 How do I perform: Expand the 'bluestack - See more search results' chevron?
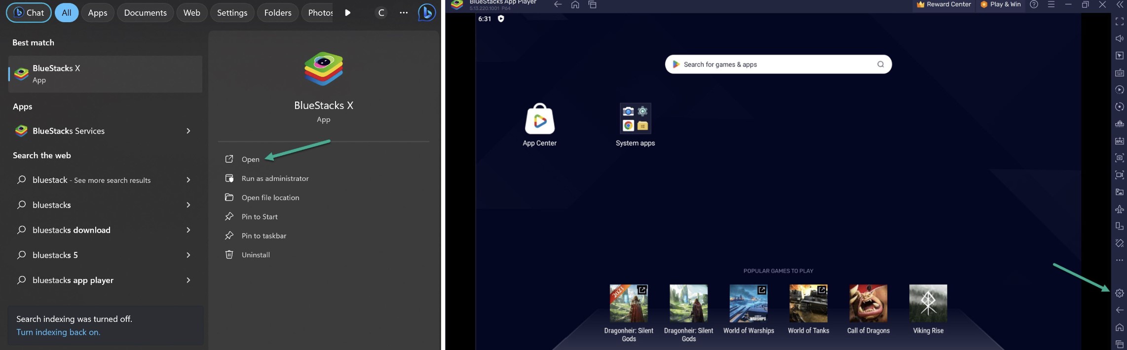[188, 180]
